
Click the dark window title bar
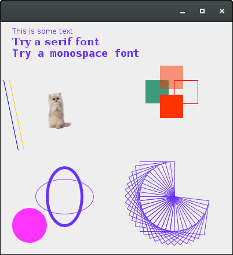(89, 11)
